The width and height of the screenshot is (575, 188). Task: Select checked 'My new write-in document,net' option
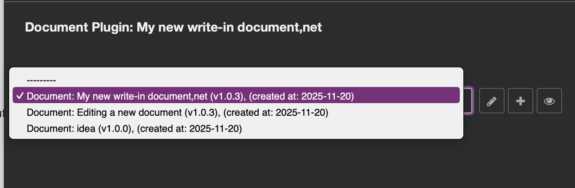coord(190,96)
